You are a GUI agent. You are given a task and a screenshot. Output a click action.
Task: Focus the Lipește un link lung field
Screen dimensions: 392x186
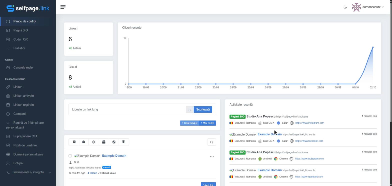[x=127, y=109]
